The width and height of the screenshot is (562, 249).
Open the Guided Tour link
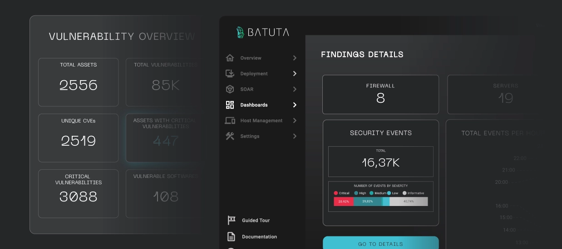click(x=256, y=220)
